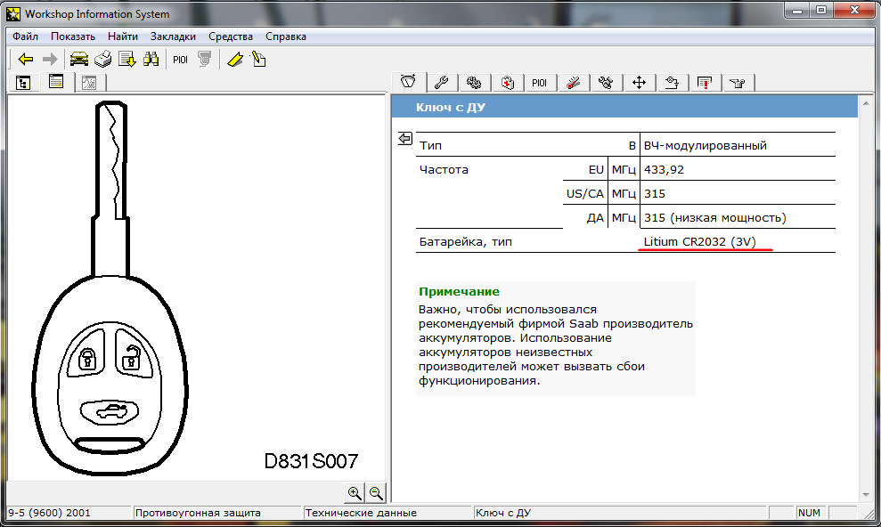
Task: Open the Найти menu
Action: 123,36
